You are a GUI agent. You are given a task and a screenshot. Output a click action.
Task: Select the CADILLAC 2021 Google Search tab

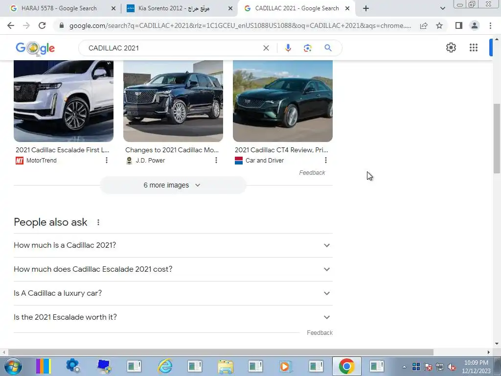(x=297, y=8)
